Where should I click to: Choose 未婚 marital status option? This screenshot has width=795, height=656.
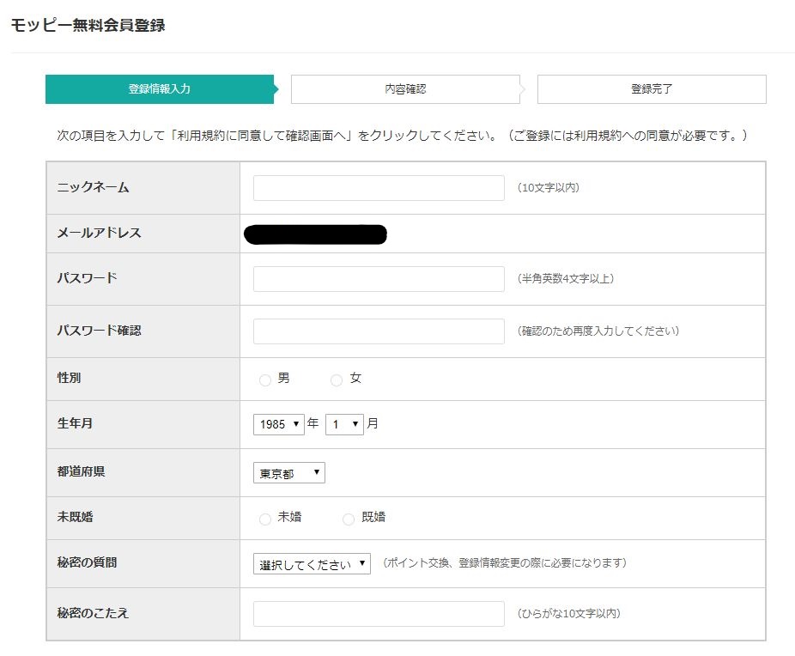265,519
